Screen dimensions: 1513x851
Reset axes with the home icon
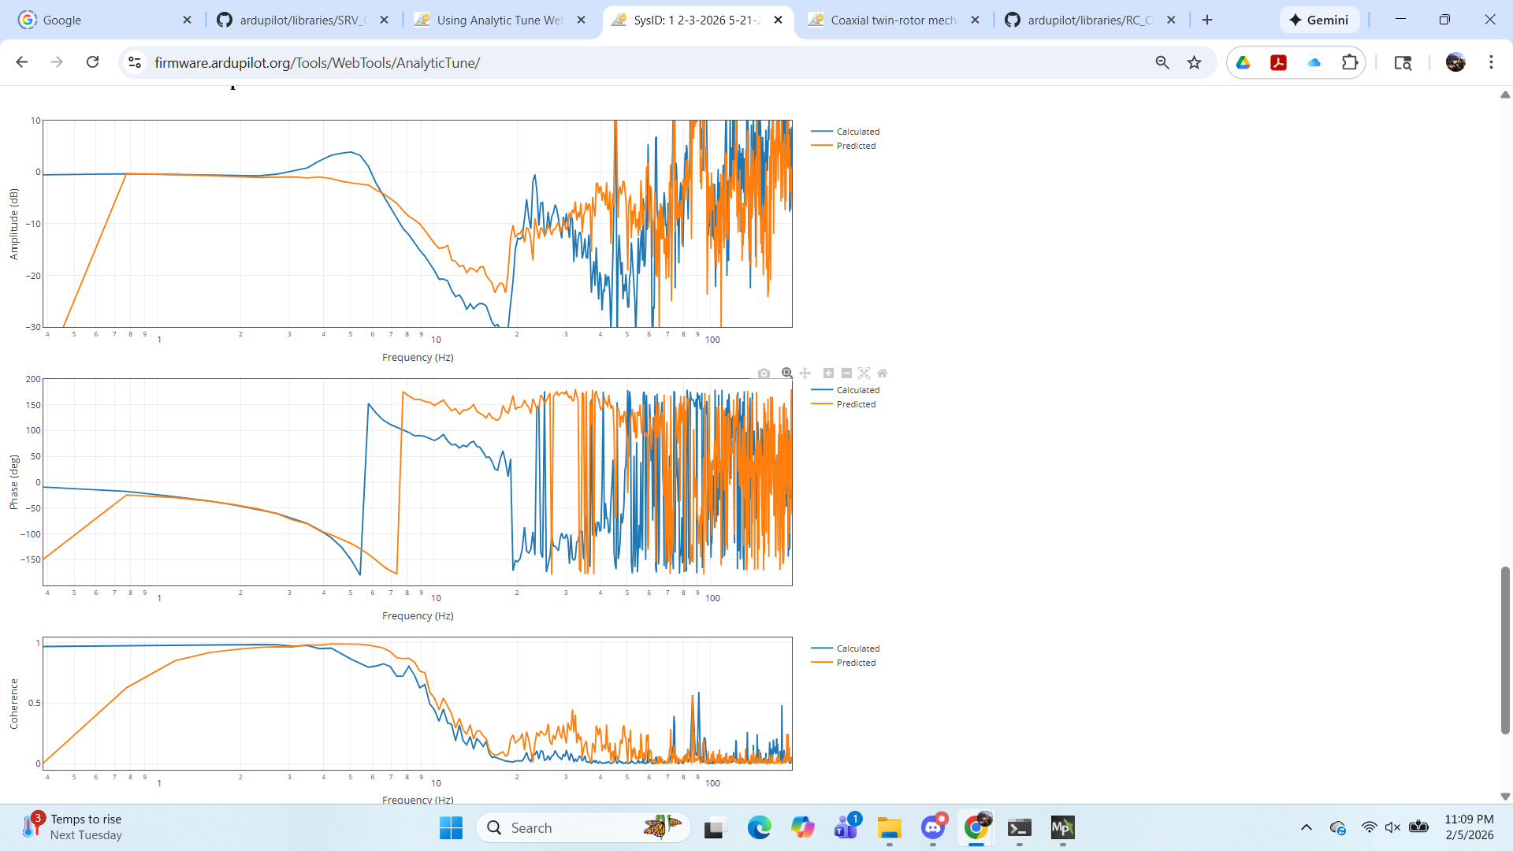point(883,373)
